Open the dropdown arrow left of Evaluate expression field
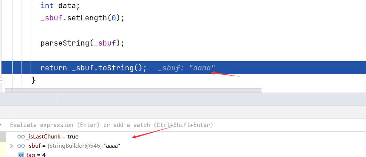This screenshot has height=157, width=366. coord(1,125)
